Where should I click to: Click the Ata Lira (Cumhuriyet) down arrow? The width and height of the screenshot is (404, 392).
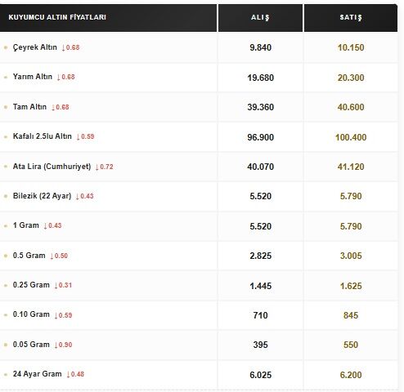tap(97, 167)
